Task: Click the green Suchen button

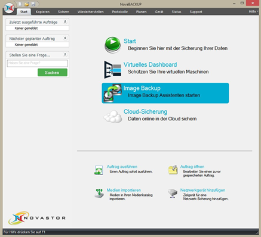Action: point(53,73)
